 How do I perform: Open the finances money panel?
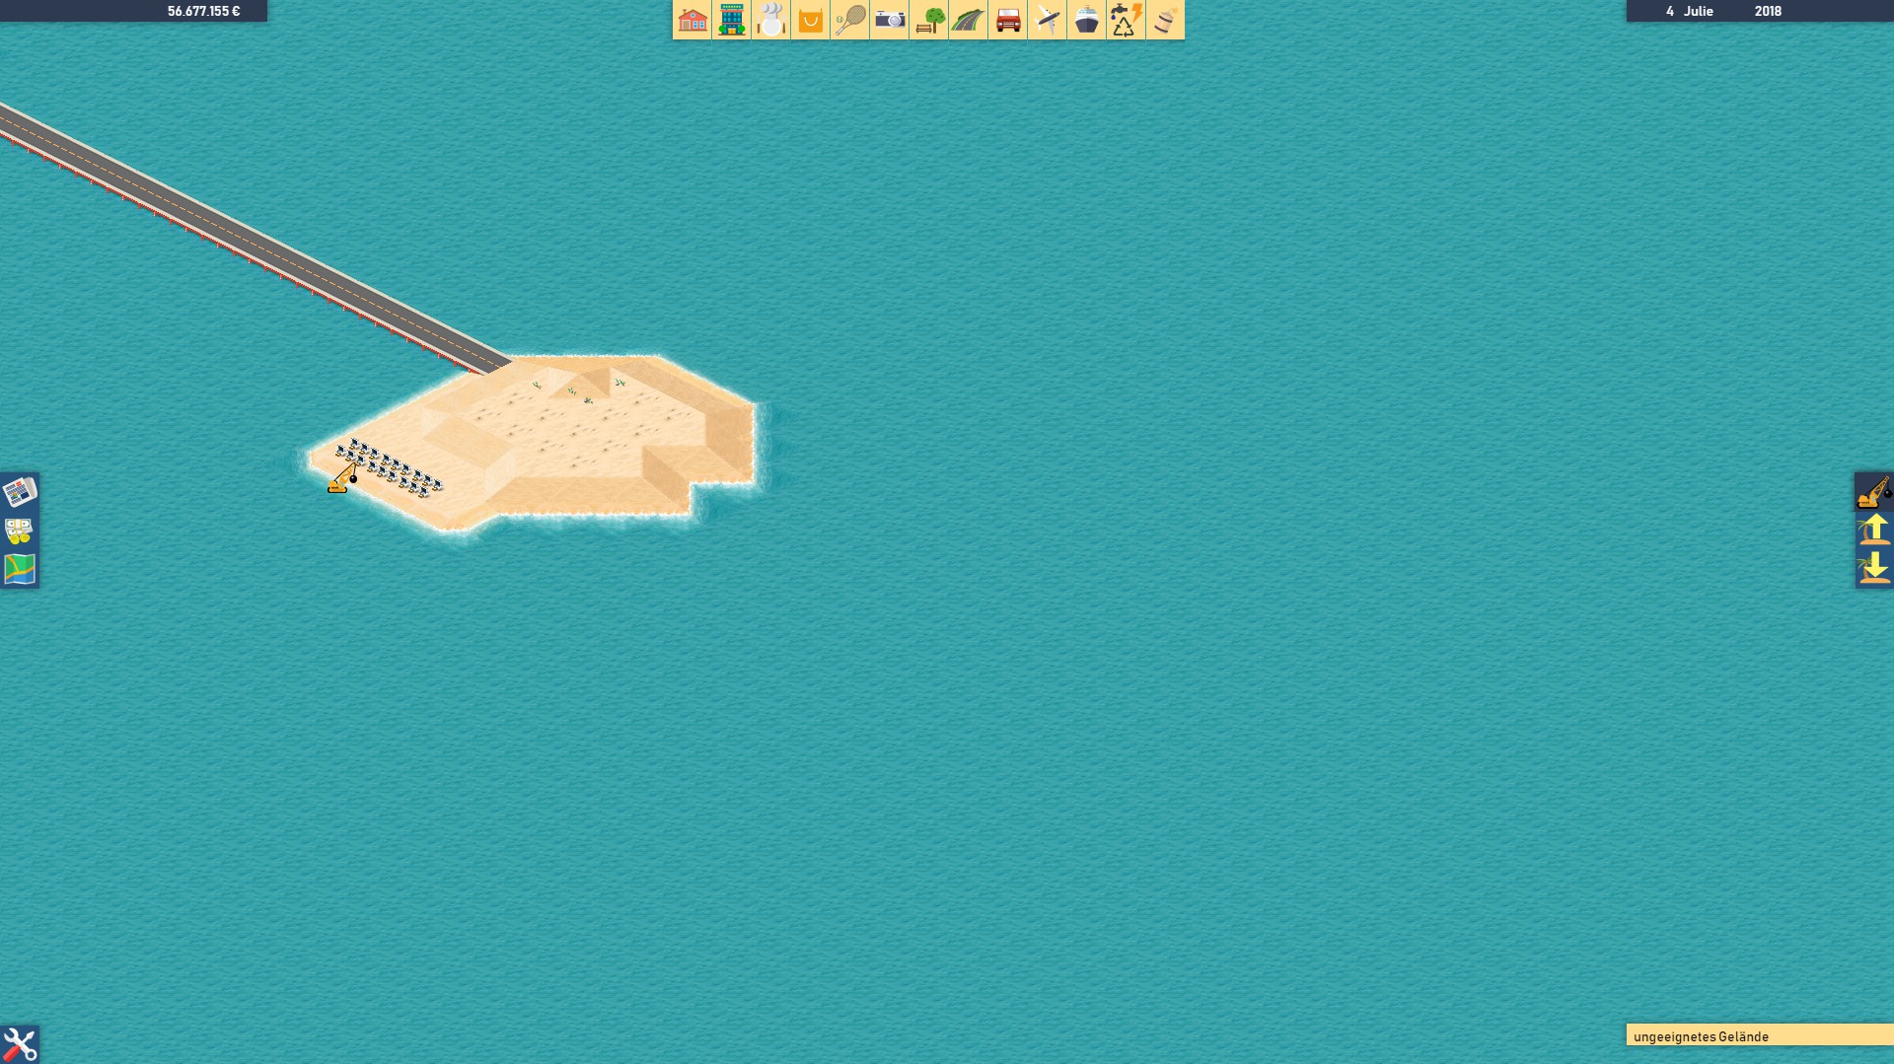click(20, 532)
